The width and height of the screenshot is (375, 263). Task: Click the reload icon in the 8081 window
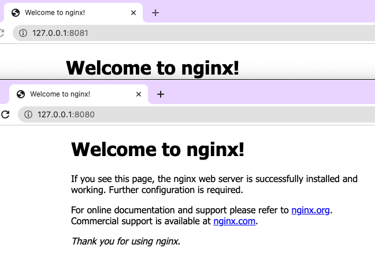pyautogui.click(x=2, y=33)
